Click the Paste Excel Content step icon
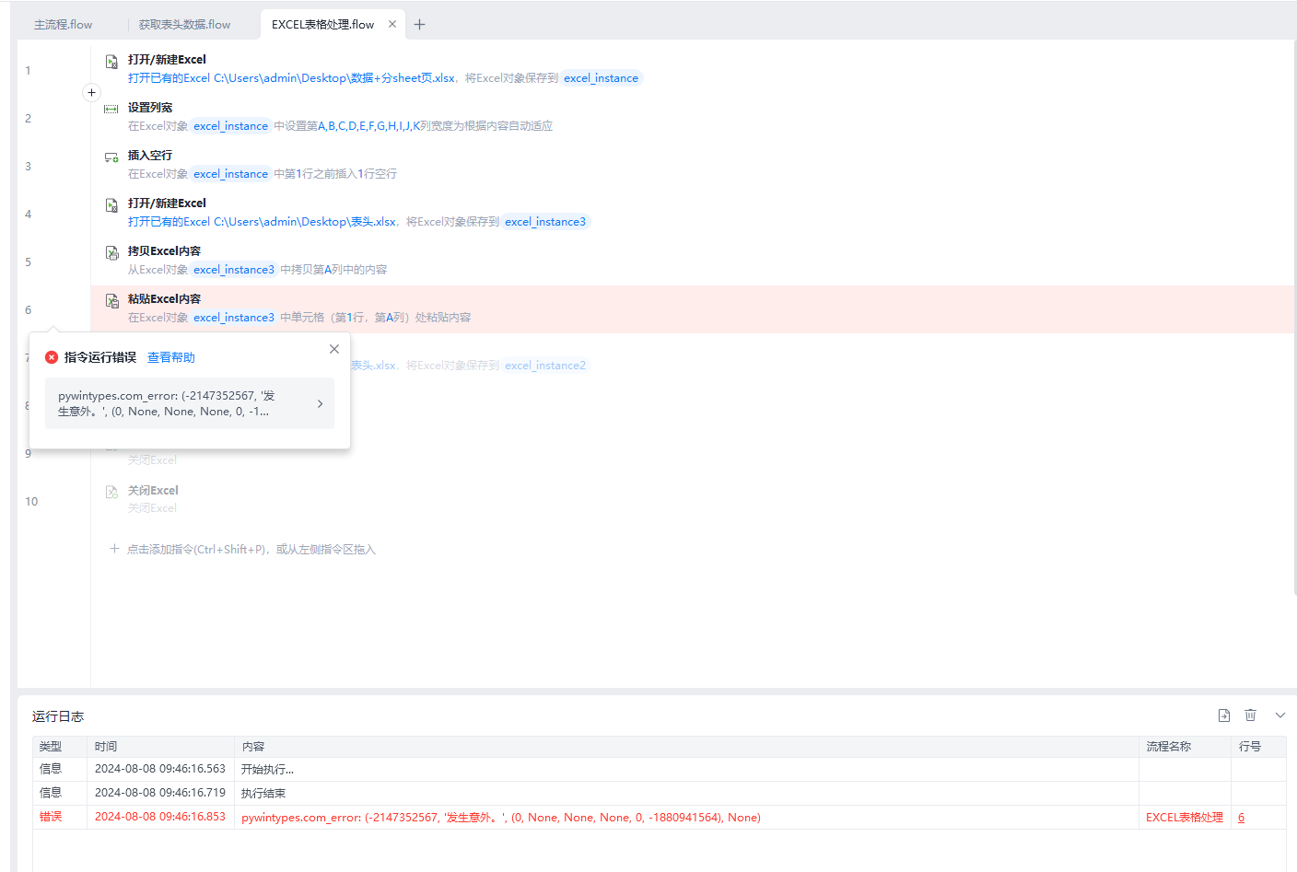Image resolution: width=1297 pixels, height=872 pixels. pyautogui.click(x=111, y=301)
